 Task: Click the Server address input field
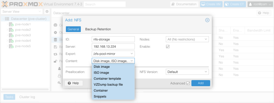coord(113,46)
